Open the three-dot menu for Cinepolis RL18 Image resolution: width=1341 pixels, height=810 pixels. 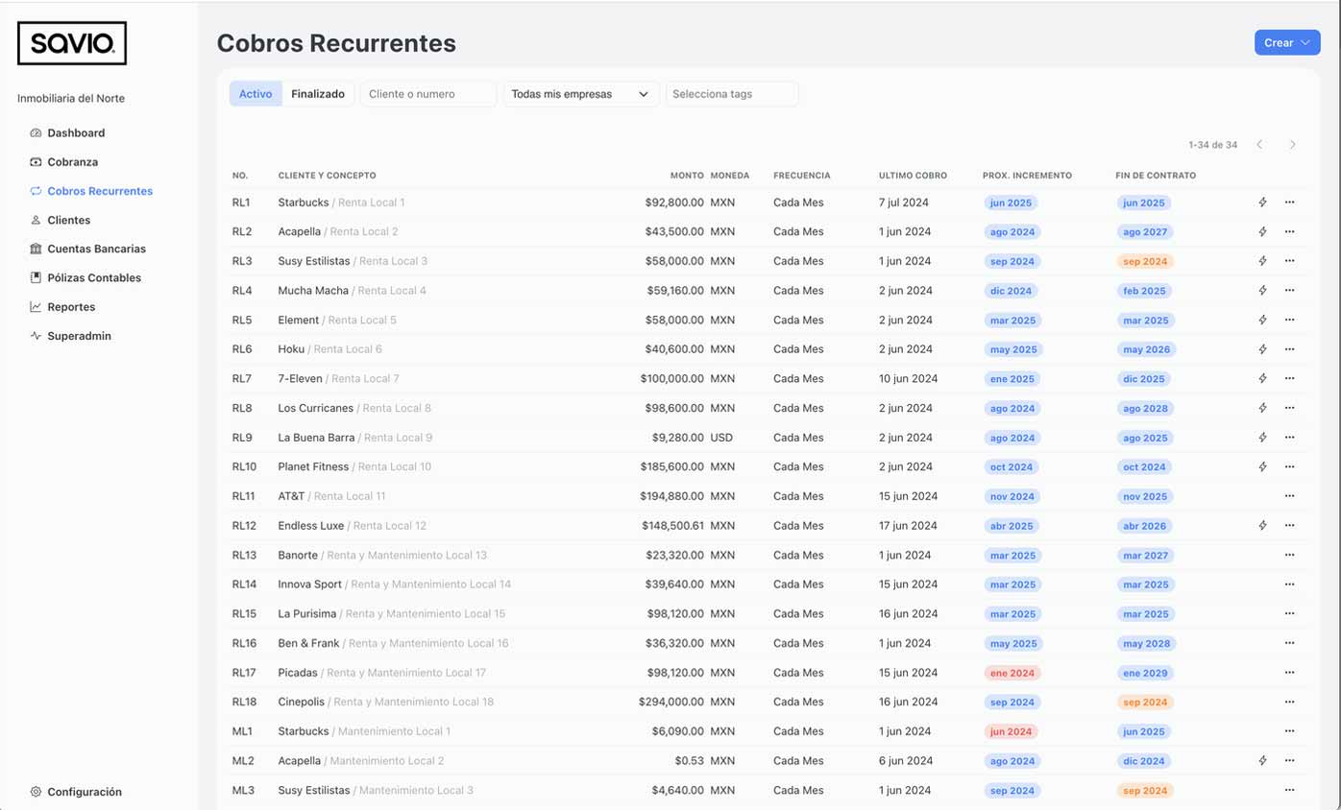pos(1289,702)
